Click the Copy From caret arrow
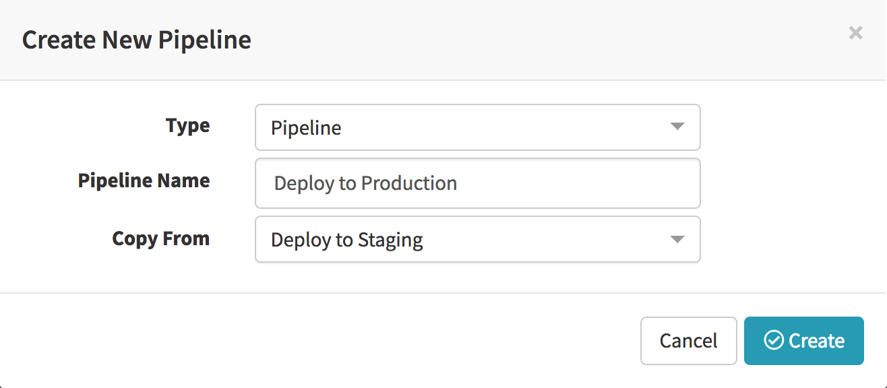 coord(677,239)
